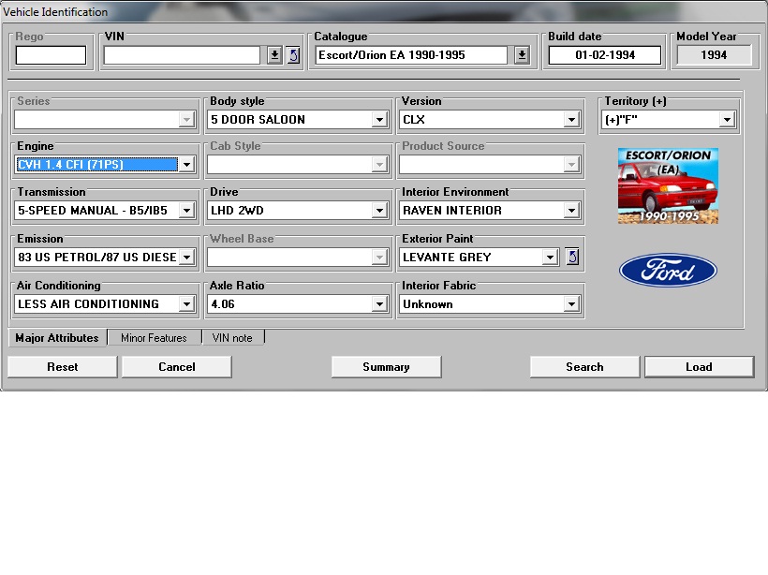Image resolution: width=768 pixels, height=575 pixels.
Task: Click the Ford oval logo
Action: [x=668, y=272]
